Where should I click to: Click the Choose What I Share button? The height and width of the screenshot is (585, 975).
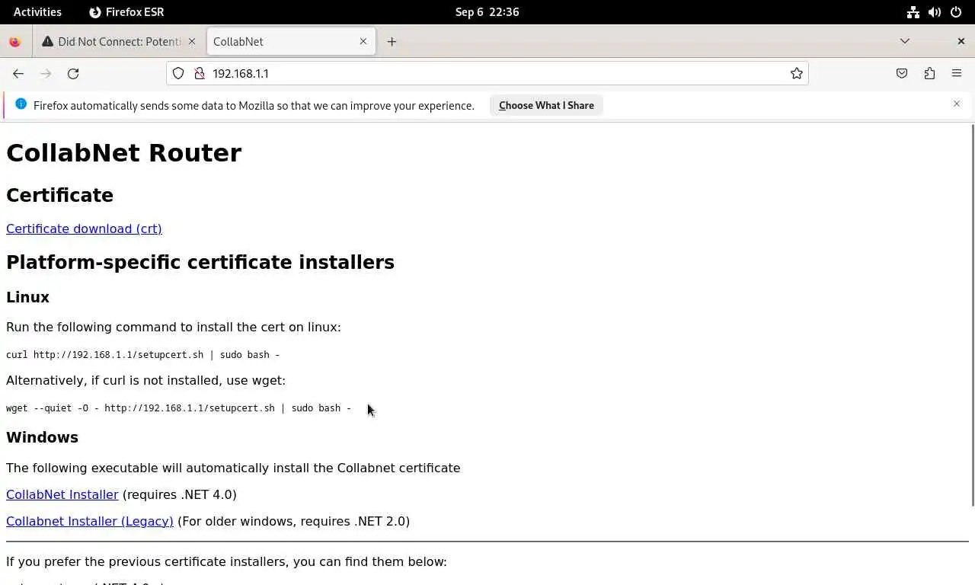pyautogui.click(x=546, y=105)
